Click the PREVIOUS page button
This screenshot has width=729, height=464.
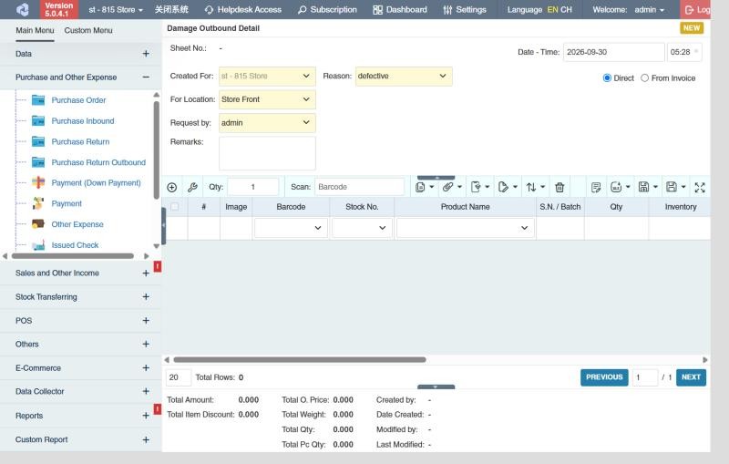604,377
